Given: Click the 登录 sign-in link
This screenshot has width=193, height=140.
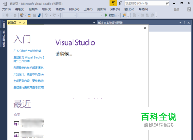Looking at the screenshot, I should click(176, 10).
